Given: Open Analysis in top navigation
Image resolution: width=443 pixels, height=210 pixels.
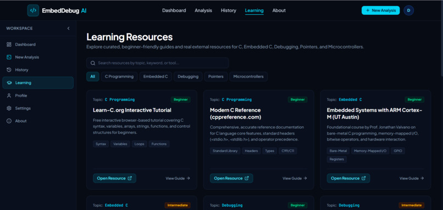Looking at the screenshot, I should [203, 10].
